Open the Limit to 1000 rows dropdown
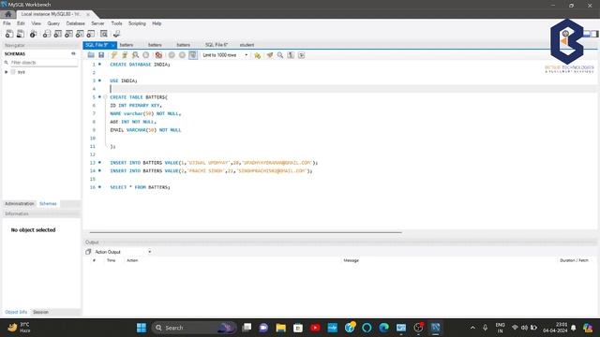 tap(225, 55)
